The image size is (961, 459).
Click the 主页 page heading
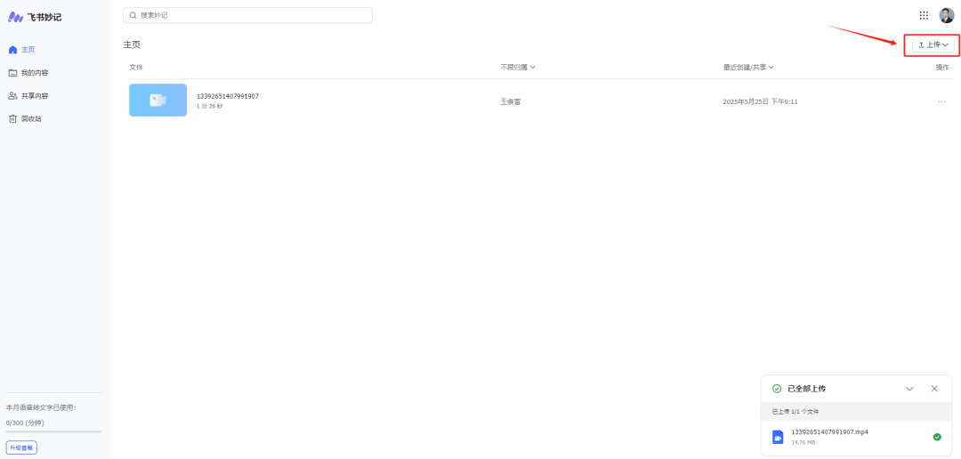click(132, 44)
